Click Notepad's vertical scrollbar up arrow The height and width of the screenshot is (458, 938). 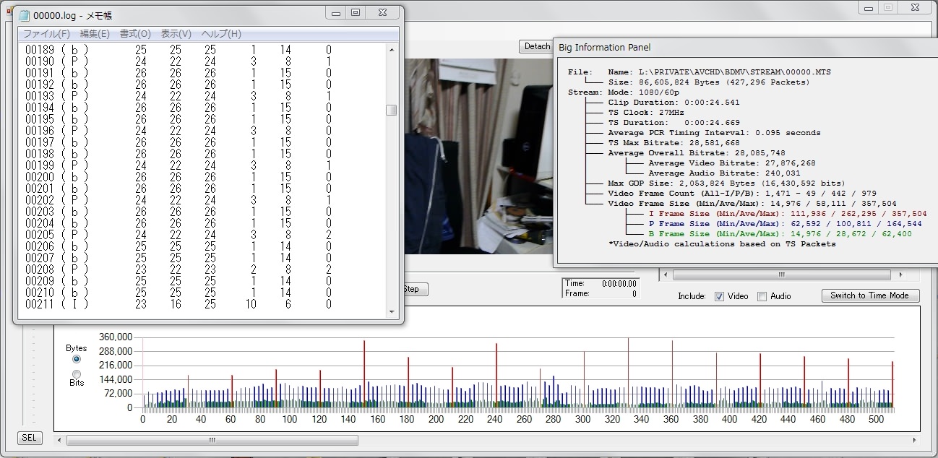[x=392, y=50]
